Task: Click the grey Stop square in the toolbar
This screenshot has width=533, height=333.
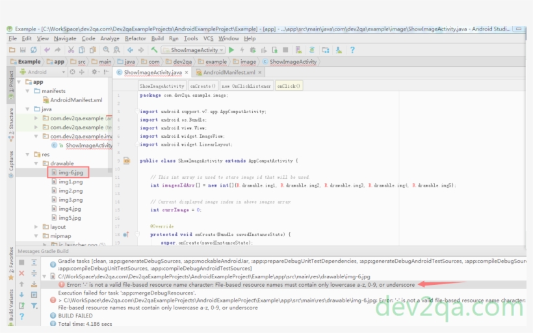Action: point(285,50)
